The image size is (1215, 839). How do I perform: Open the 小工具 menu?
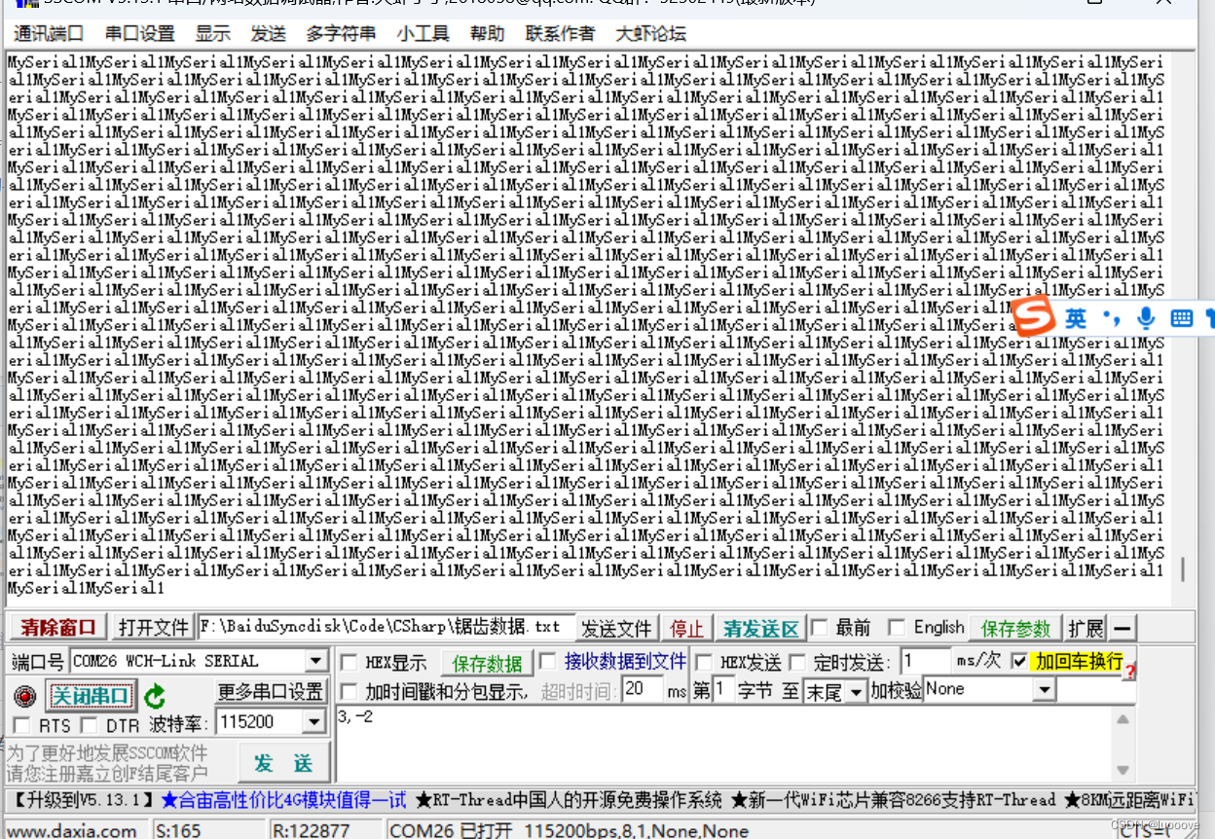(423, 34)
